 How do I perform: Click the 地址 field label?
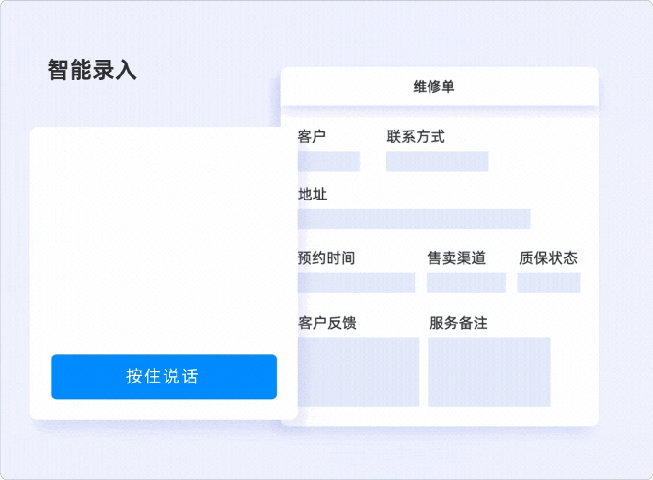coord(312,195)
